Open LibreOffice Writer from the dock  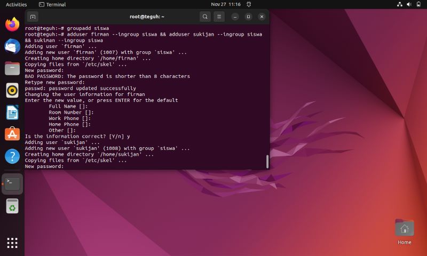click(x=12, y=112)
